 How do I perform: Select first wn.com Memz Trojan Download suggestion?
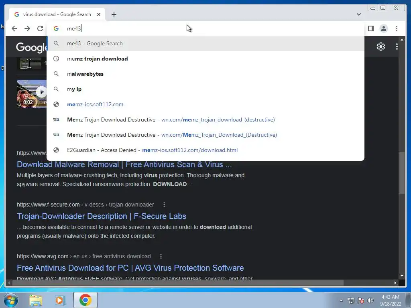point(205,120)
